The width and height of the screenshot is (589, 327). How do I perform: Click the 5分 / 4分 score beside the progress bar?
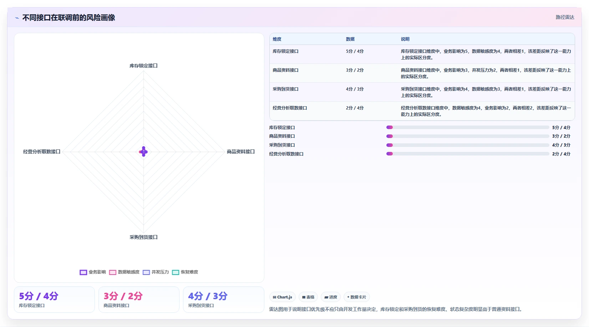pos(561,128)
